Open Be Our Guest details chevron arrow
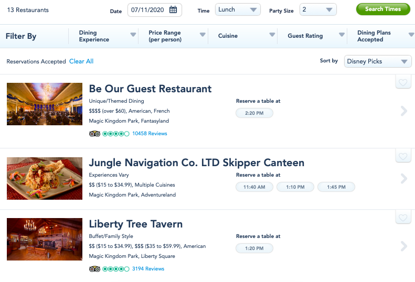This screenshot has width=415, height=282. click(403, 111)
